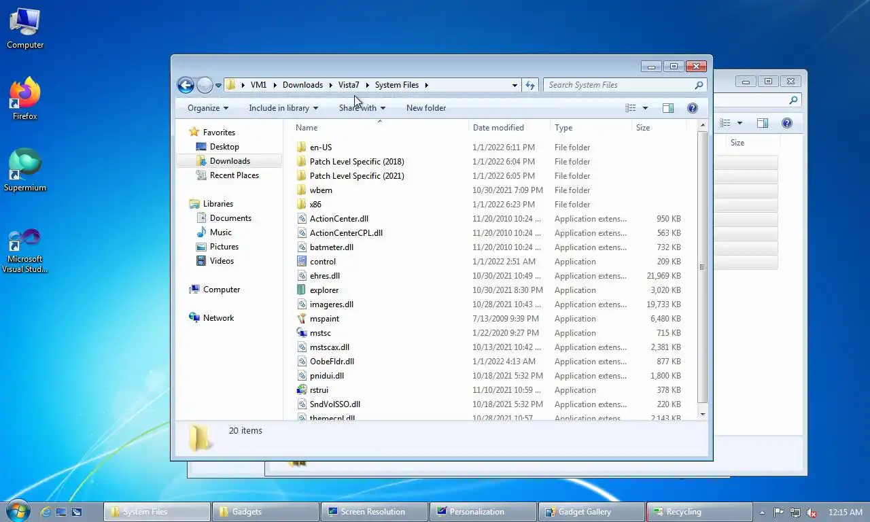
Task: Click the Back navigation arrow button
Action: pyautogui.click(x=185, y=85)
